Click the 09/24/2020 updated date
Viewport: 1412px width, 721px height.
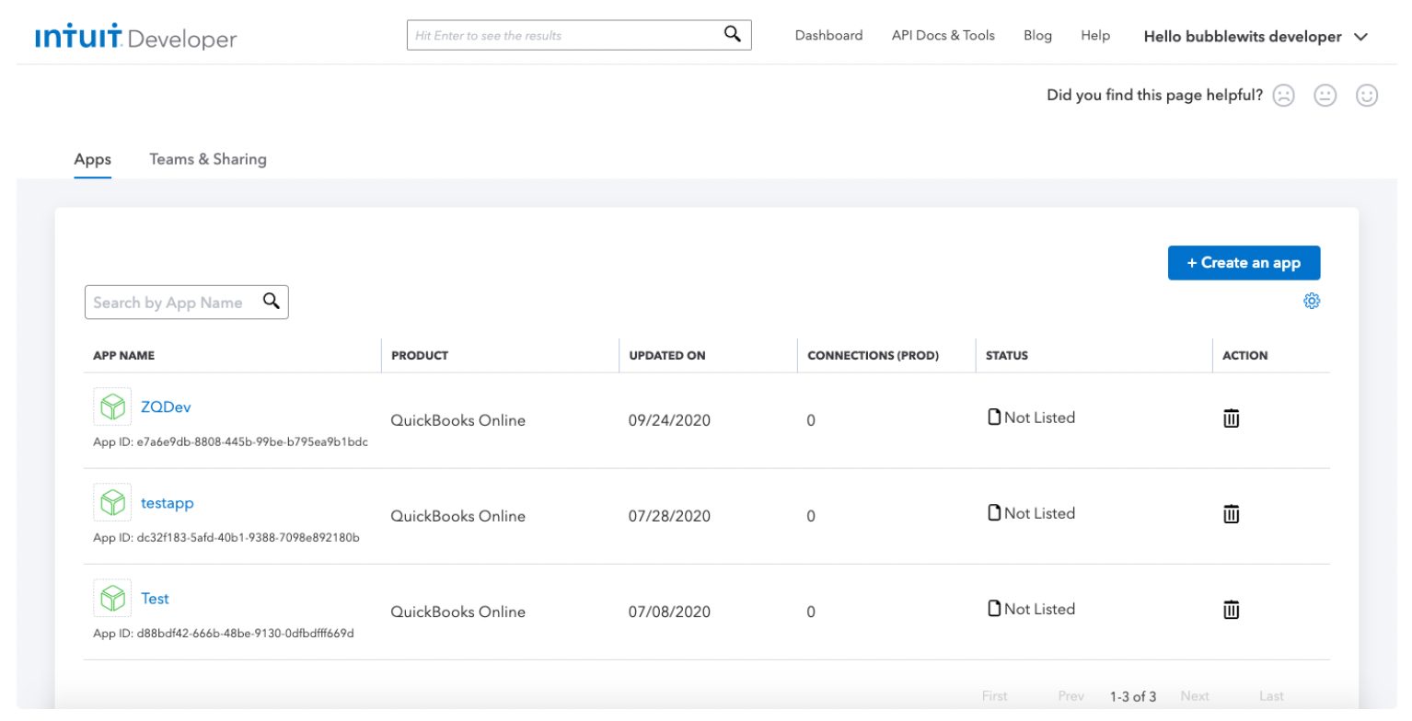pyautogui.click(x=669, y=420)
